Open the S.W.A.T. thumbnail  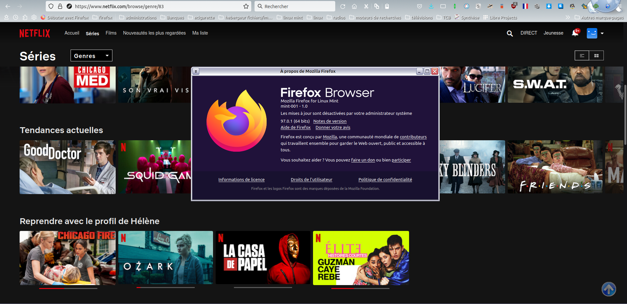tap(555, 85)
